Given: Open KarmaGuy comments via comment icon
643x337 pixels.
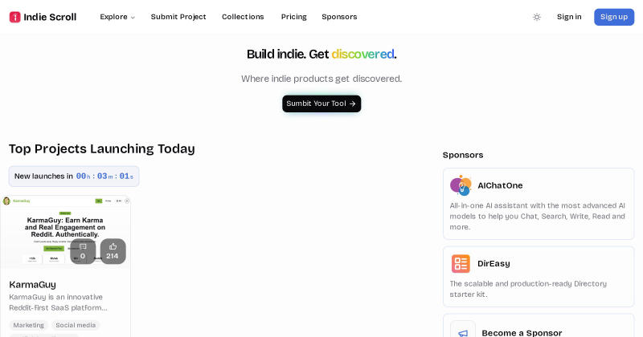Looking at the screenshot, I should pyautogui.click(x=83, y=251).
